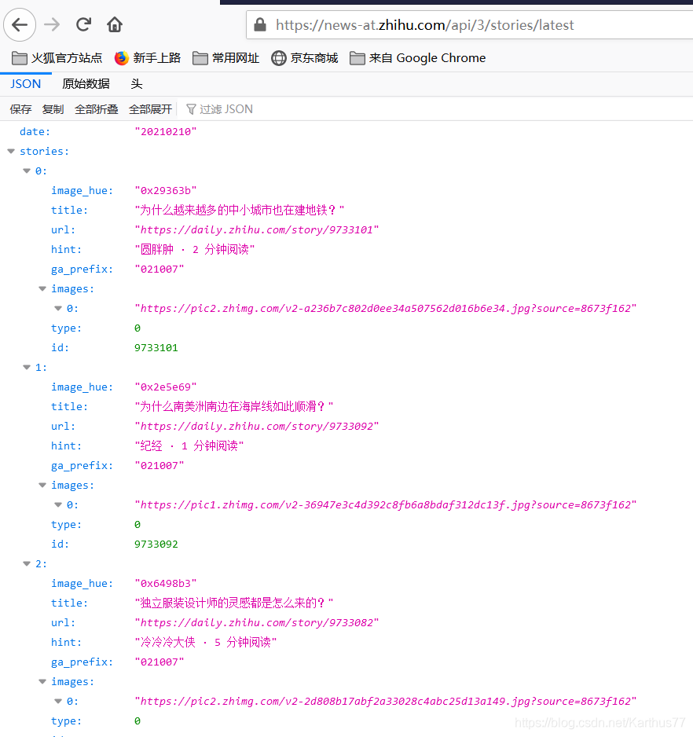Collapse the stories node
Image resolution: width=693 pixels, height=737 pixels.
coord(11,152)
